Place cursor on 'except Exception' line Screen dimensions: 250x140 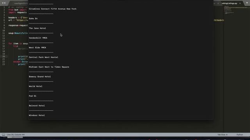click(x=21, y=61)
